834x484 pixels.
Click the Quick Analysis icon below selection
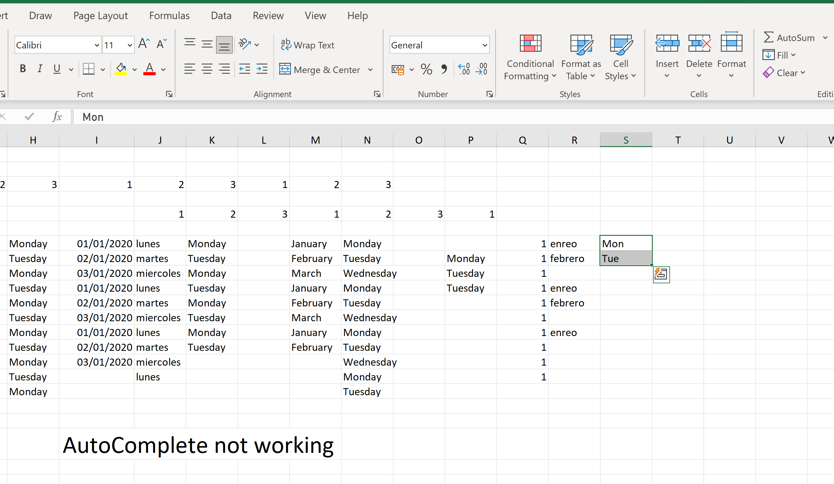click(661, 274)
